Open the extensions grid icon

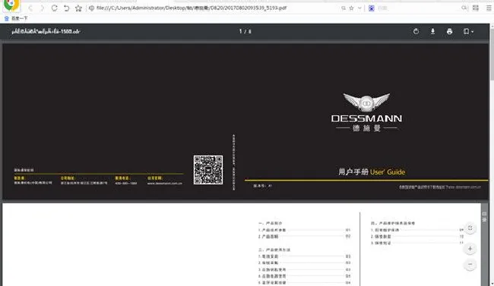coord(476,8)
